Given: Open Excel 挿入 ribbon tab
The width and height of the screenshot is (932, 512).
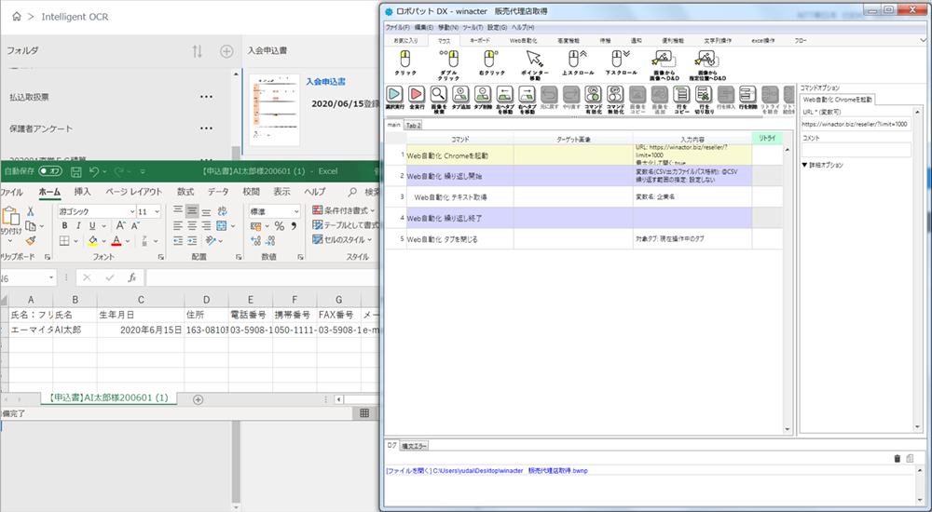Looking at the screenshot, I should [x=82, y=192].
